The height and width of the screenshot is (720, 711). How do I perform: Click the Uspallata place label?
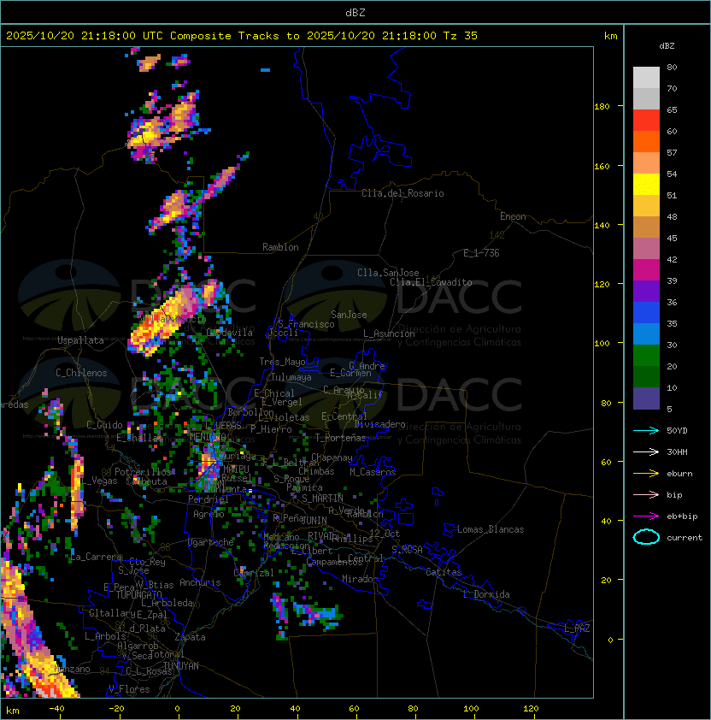pos(80,340)
